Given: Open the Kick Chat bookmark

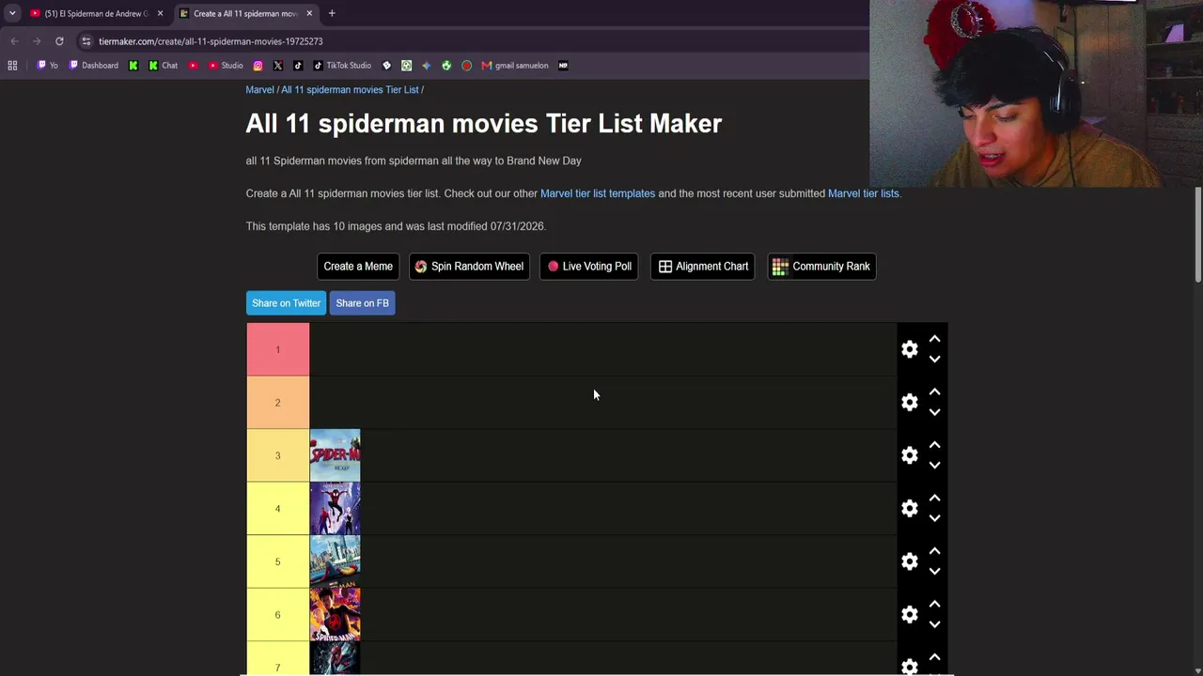Looking at the screenshot, I should (x=163, y=66).
